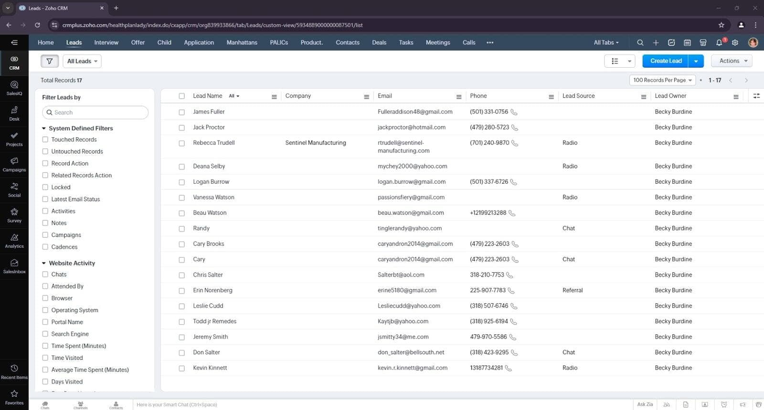Click the filter funnel icon
The width and height of the screenshot is (764, 410).
[x=50, y=61]
